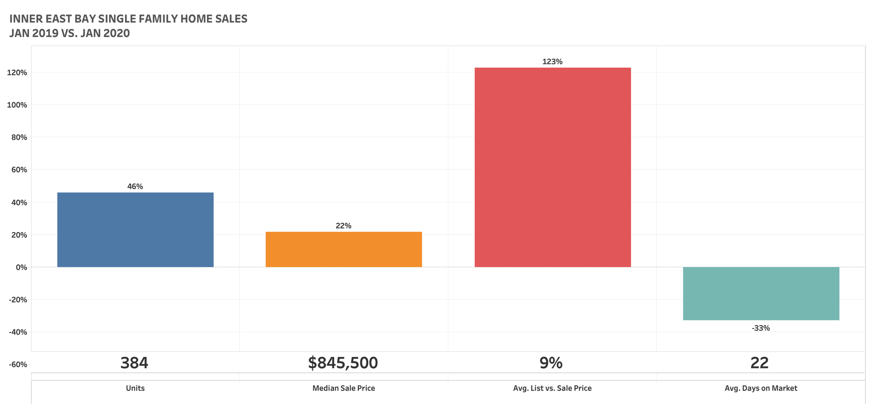The height and width of the screenshot is (411, 873).
Task: Click the 384 units total value
Action: 134,363
